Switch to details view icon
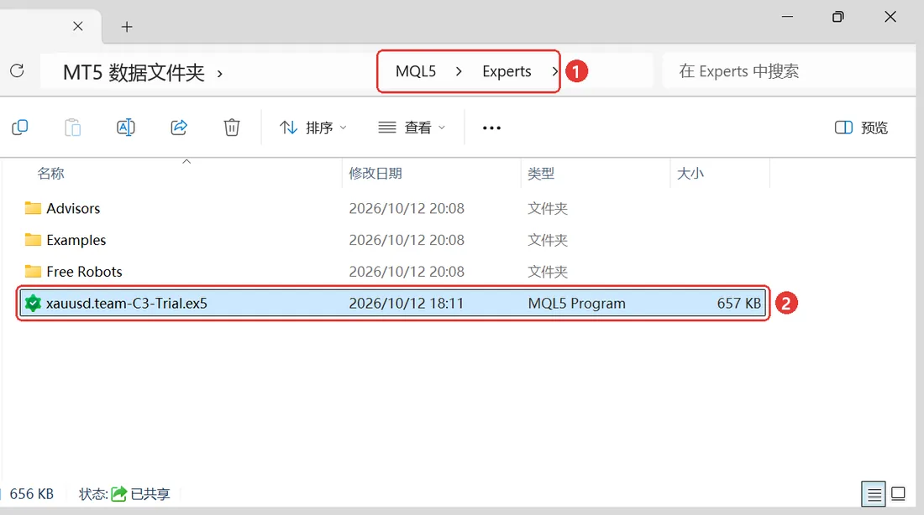This screenshot has height=515, width=924. point(874,494)
